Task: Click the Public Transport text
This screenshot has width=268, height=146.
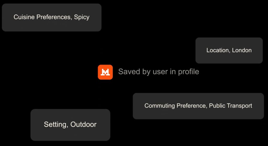Action: click(x=231, y=106)
